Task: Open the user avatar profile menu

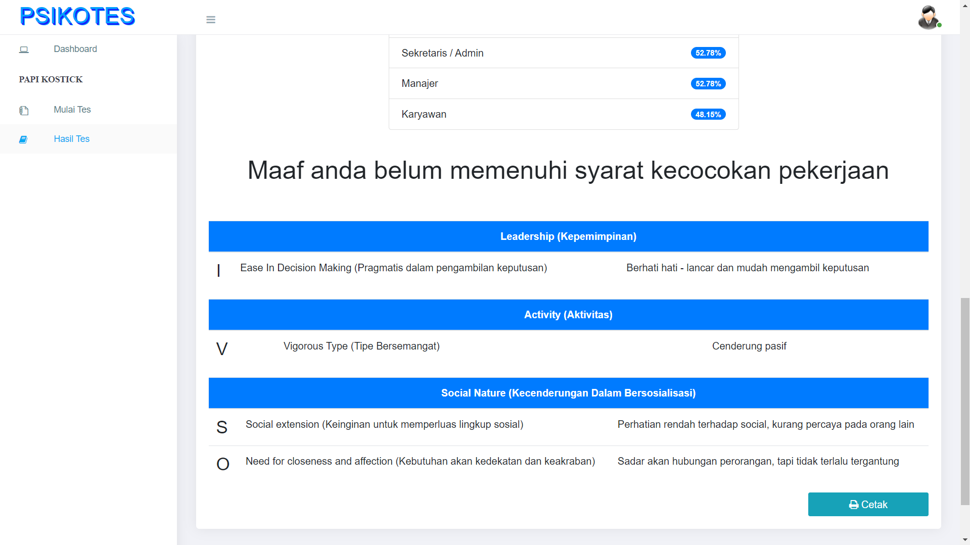Action: click(x=929, y=18)
